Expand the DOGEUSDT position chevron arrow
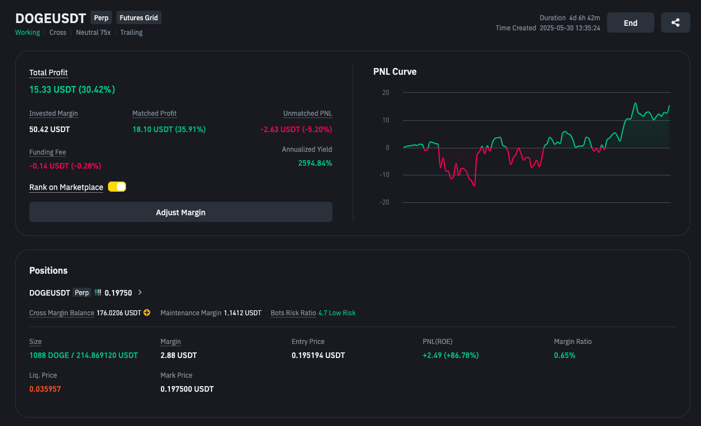Screen dimensions: 701x426 140,293
